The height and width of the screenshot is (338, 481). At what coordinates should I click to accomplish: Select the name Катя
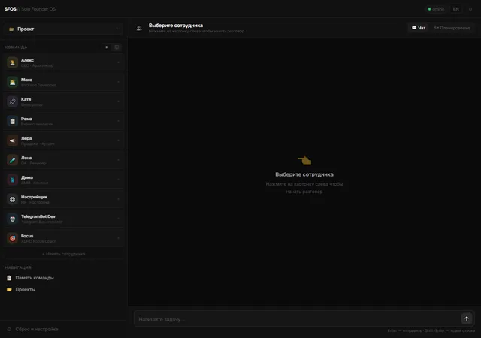point(26,99)
